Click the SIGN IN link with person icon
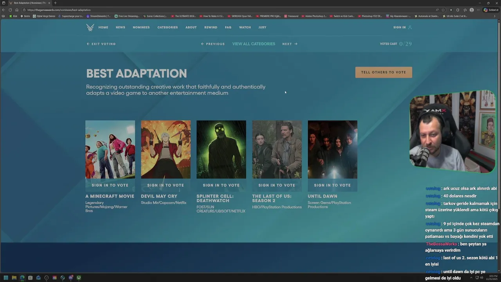501x282 pixels. [402, 27]
